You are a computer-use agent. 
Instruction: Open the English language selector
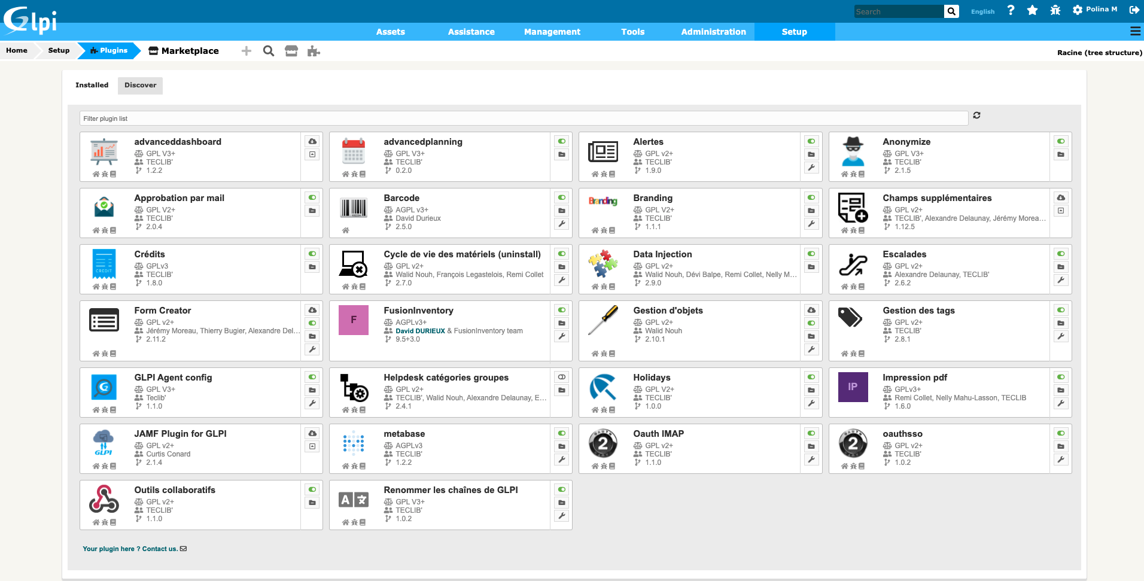(x=982, y=11)
